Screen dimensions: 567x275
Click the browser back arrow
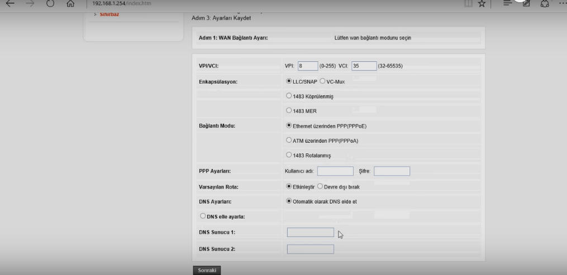[8, 5]
